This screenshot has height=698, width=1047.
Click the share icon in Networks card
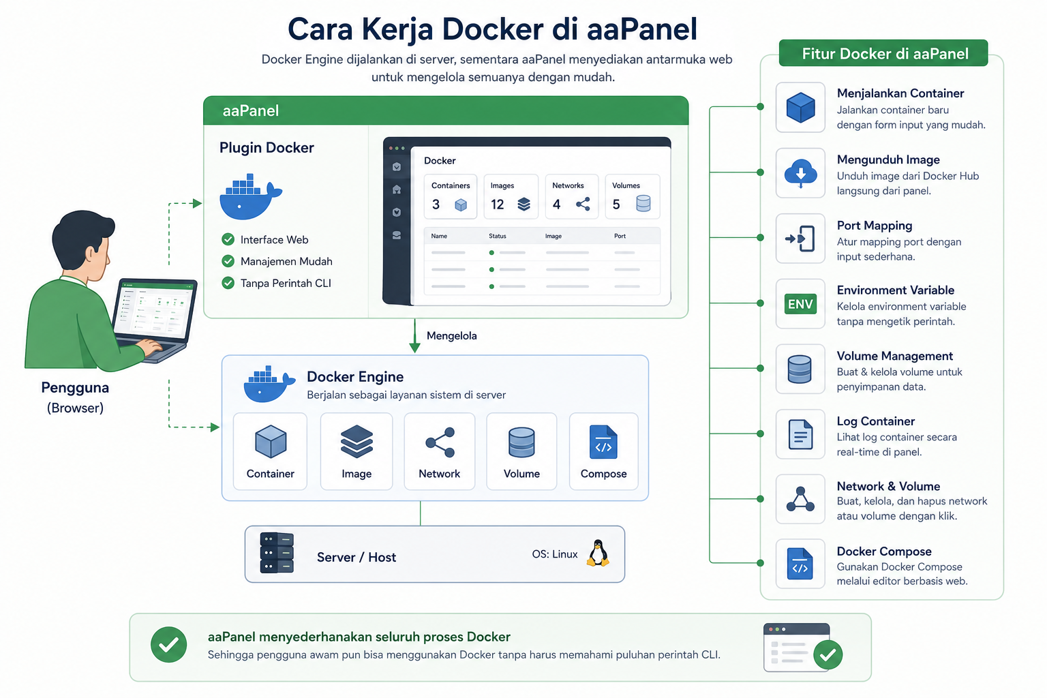(x=583, y=204)
